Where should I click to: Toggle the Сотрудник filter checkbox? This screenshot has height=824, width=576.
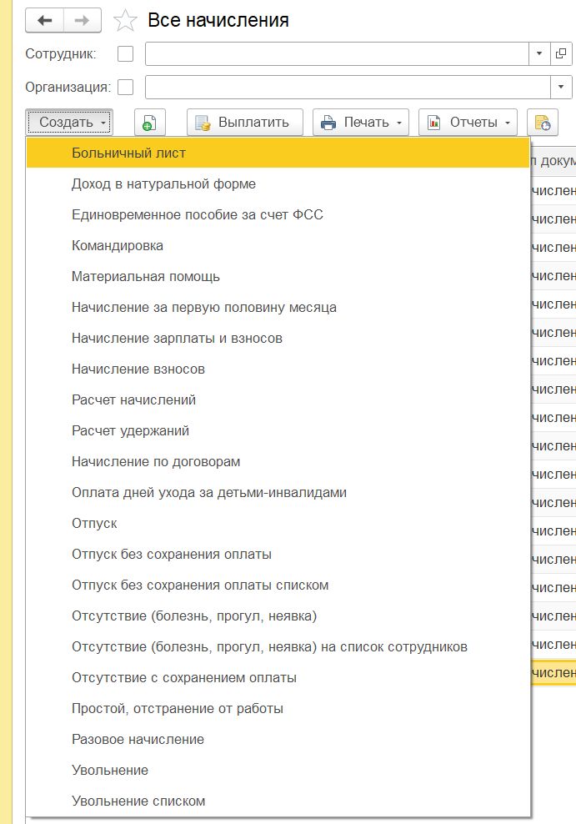point(126,54)
